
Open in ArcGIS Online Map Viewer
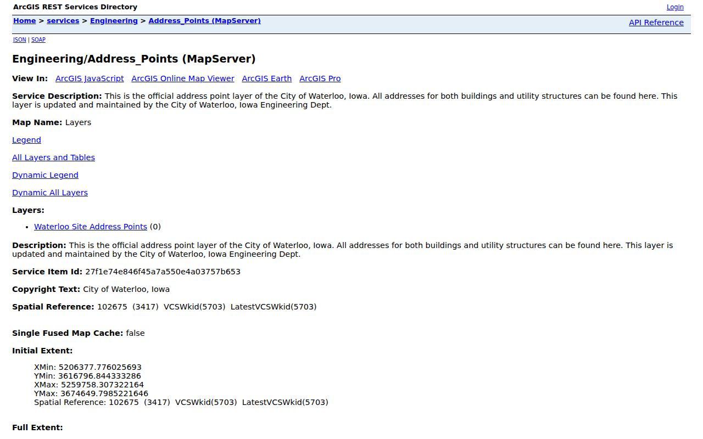coord(183,78)
